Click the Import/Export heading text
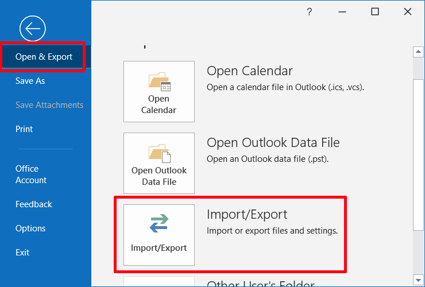Screen dimensions: 425x287 pos(246,214)
